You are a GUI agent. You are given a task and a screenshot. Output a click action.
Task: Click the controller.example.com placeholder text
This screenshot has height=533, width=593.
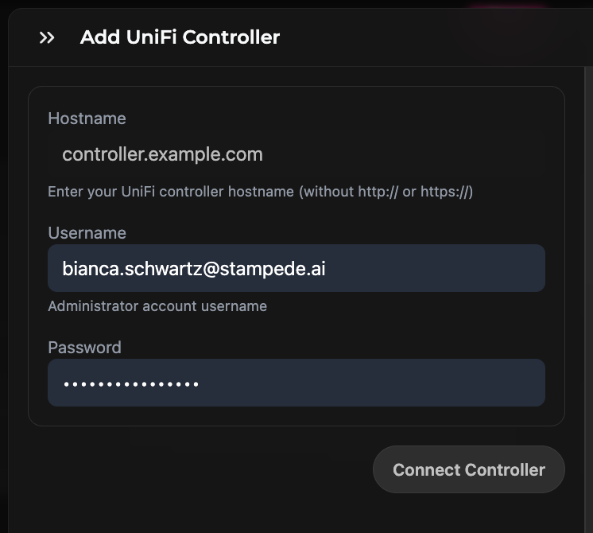pos(162,154)
